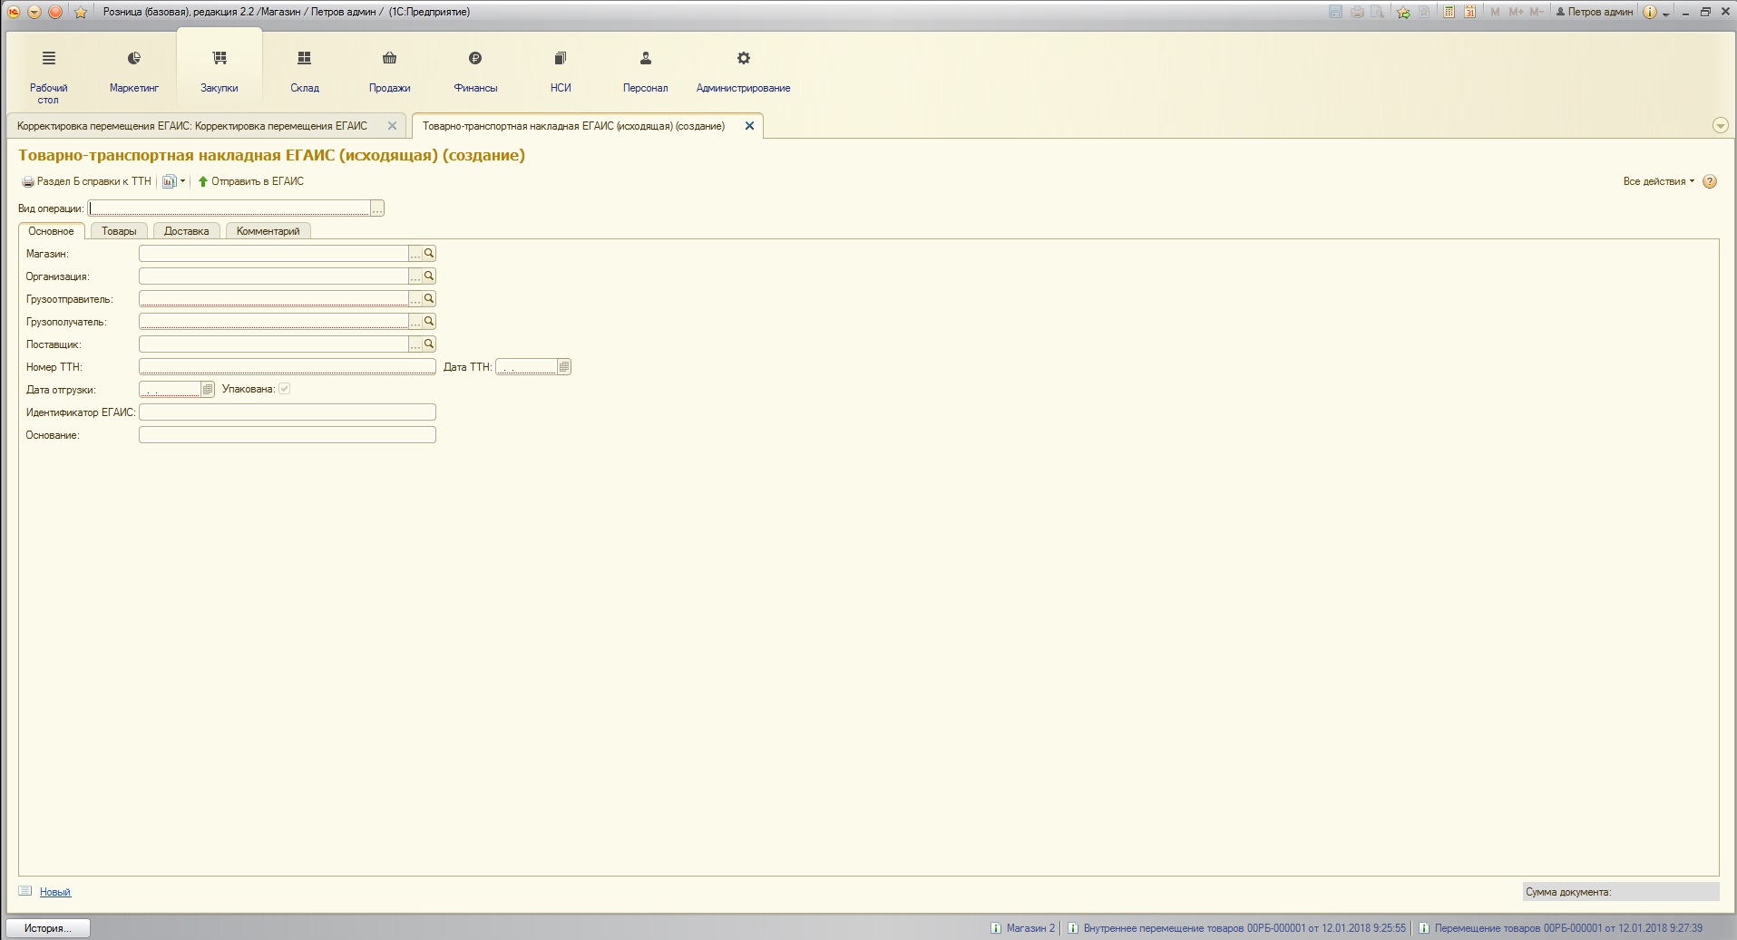Click the search icon for Грузоотправитель field
Screen dimensions: 1737x940
pos(430,298)
